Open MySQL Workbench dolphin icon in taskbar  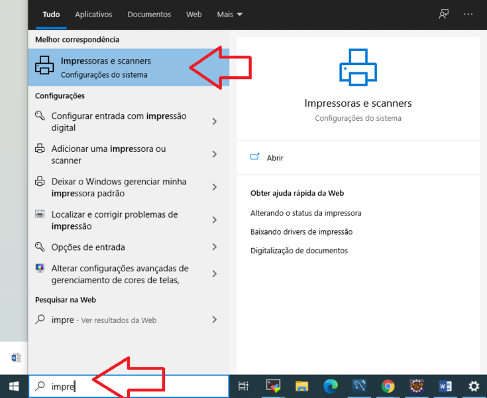pos(359,386)
